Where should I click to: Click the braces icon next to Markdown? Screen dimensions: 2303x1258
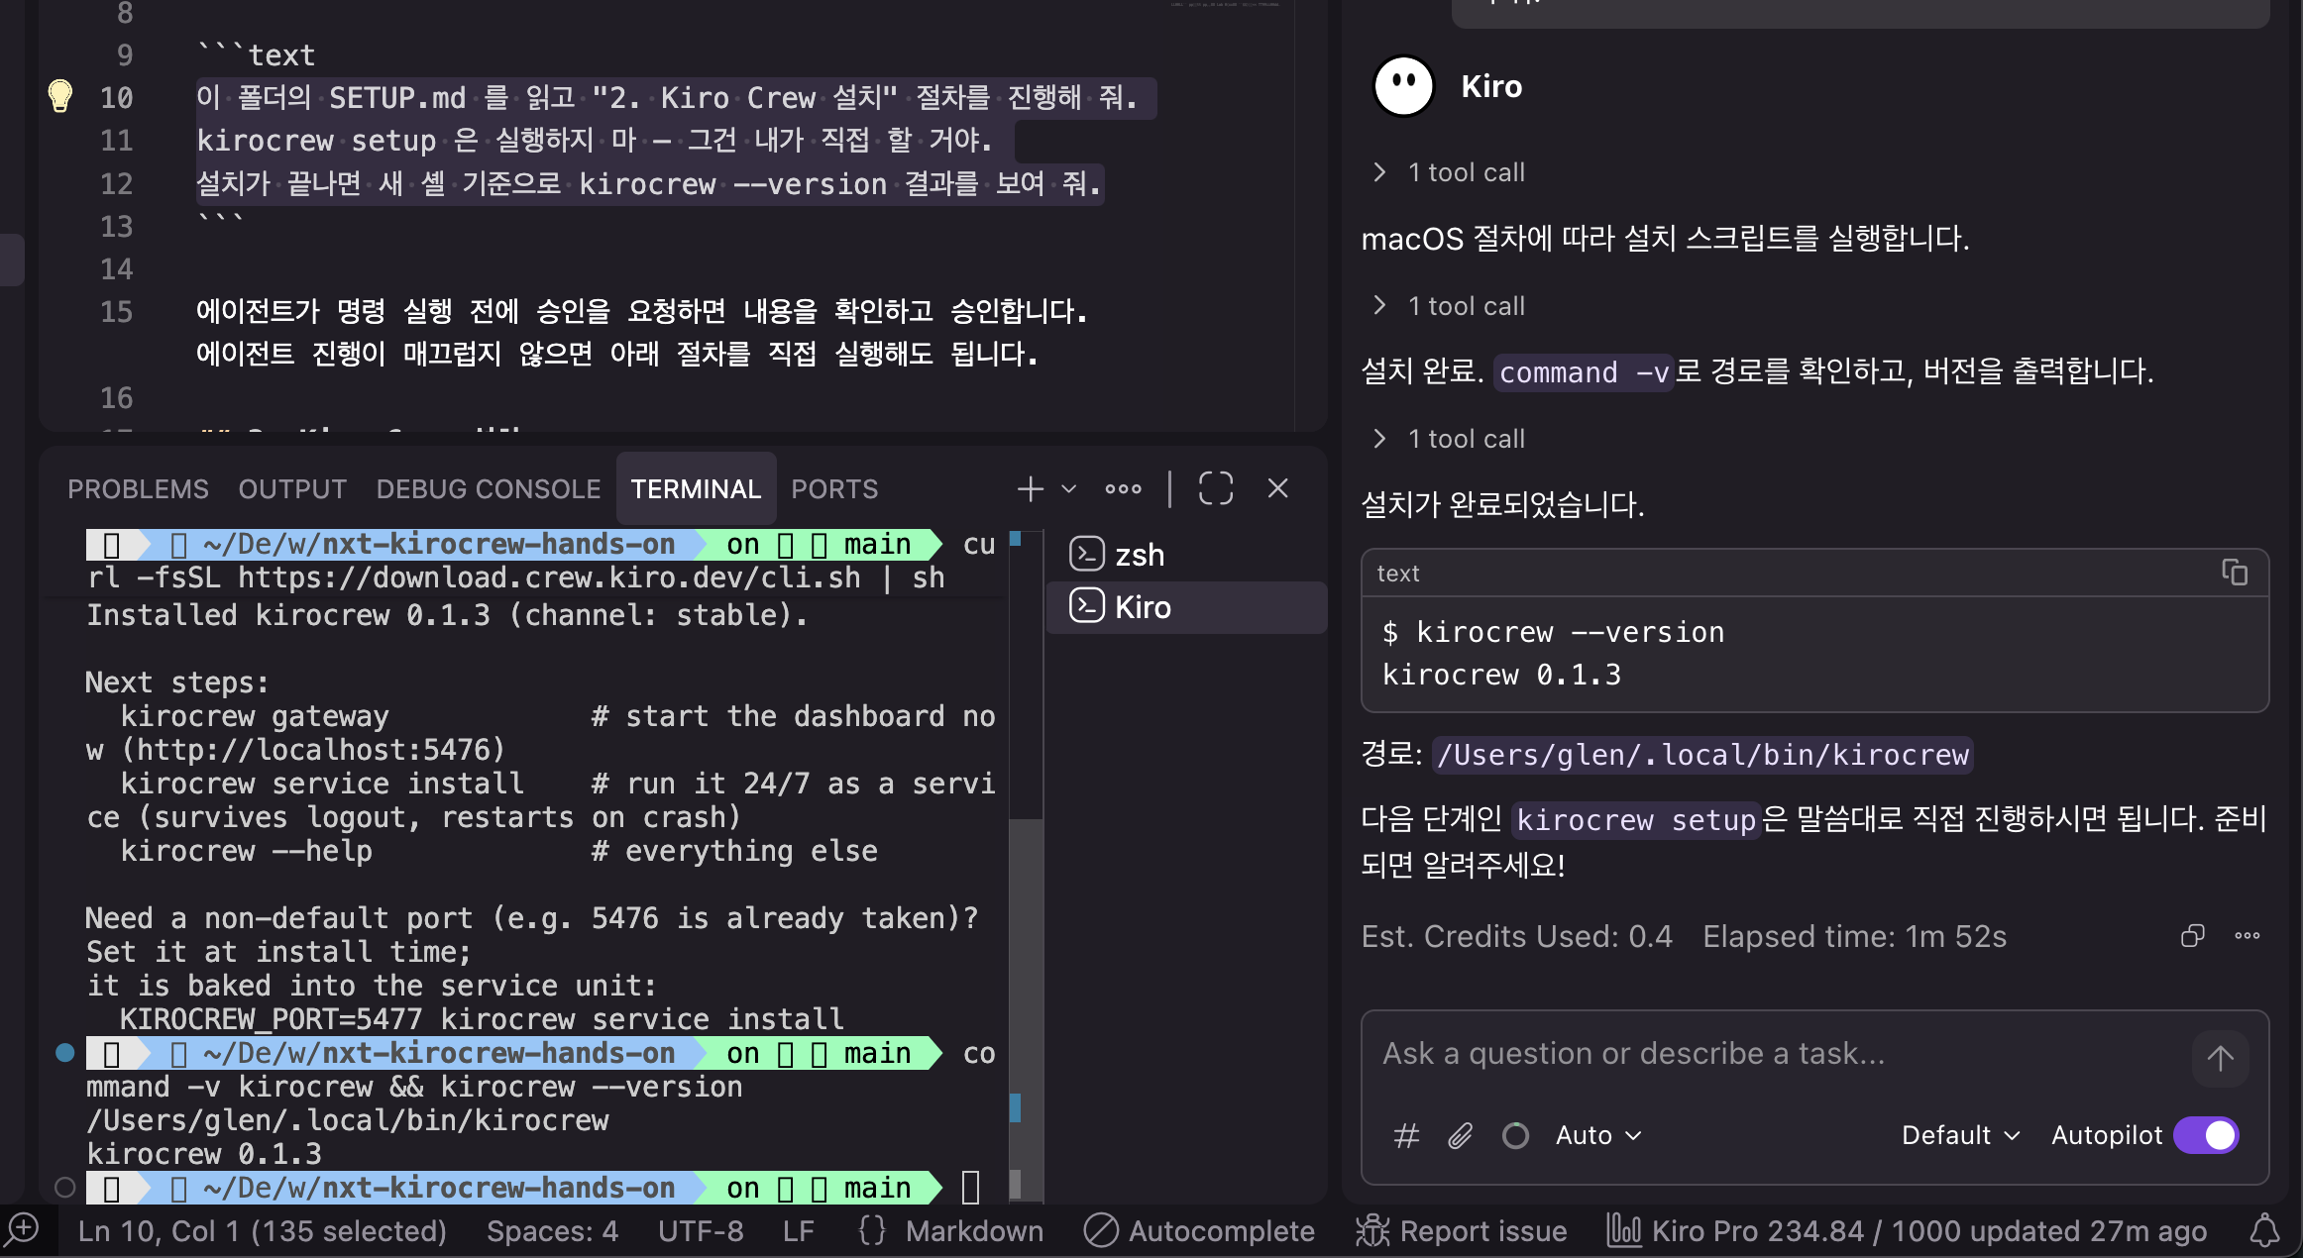872,1231
